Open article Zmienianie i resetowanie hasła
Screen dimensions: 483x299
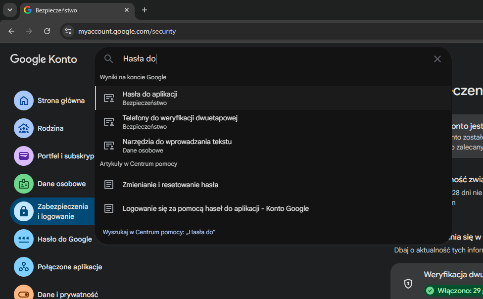[274, 185]
